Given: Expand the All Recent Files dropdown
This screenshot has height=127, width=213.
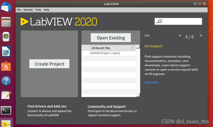Looking at the screenshot, I should coord(112,48).
